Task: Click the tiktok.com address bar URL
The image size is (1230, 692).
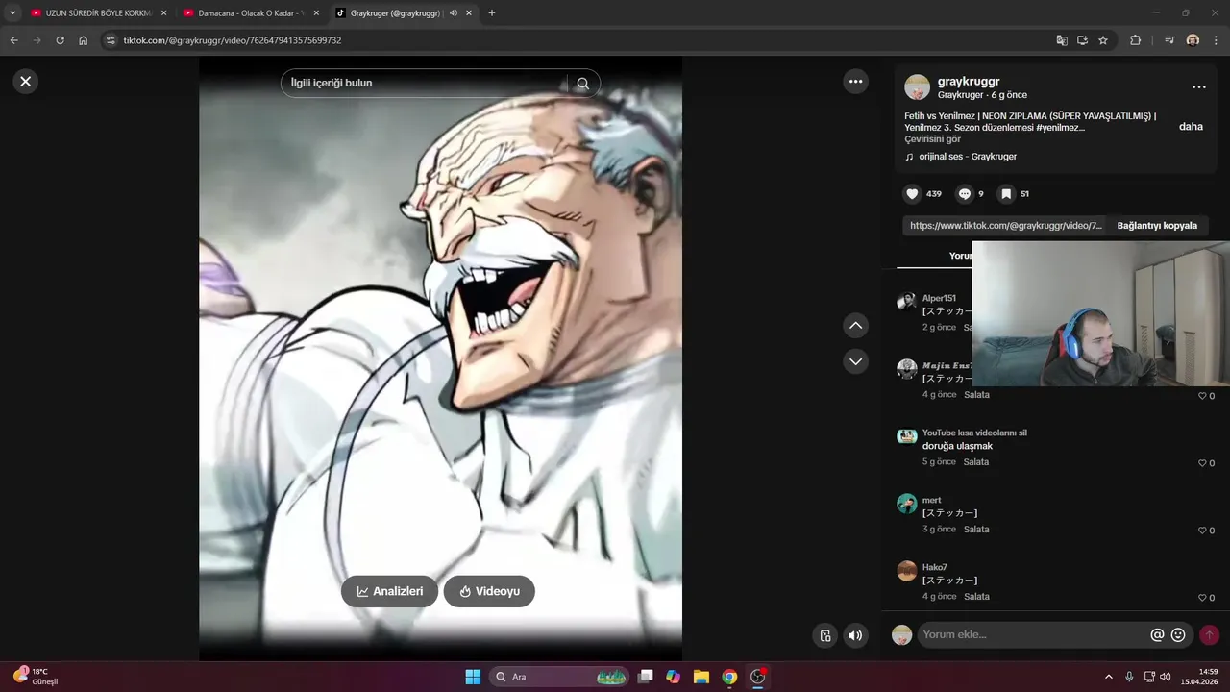Action: click(x=233, y=40)
